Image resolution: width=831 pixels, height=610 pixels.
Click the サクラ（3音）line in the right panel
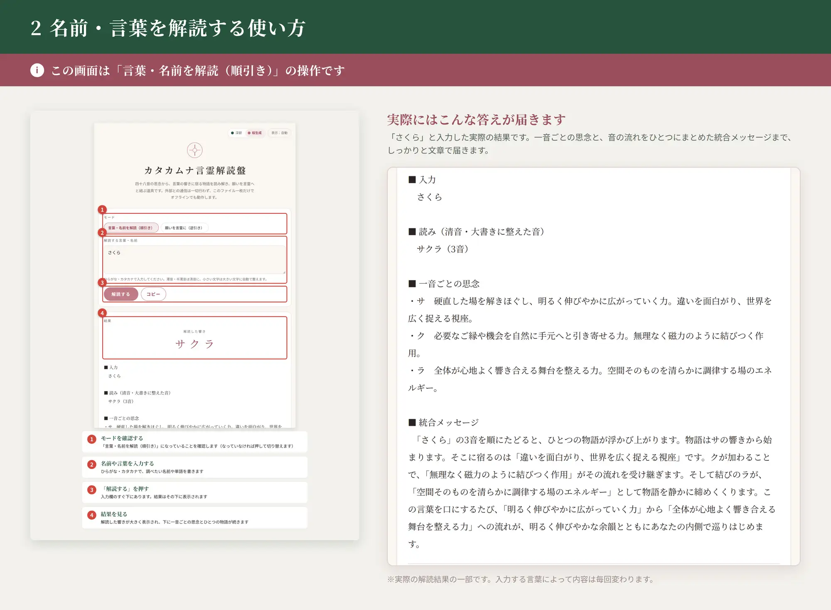coord(443,249)
